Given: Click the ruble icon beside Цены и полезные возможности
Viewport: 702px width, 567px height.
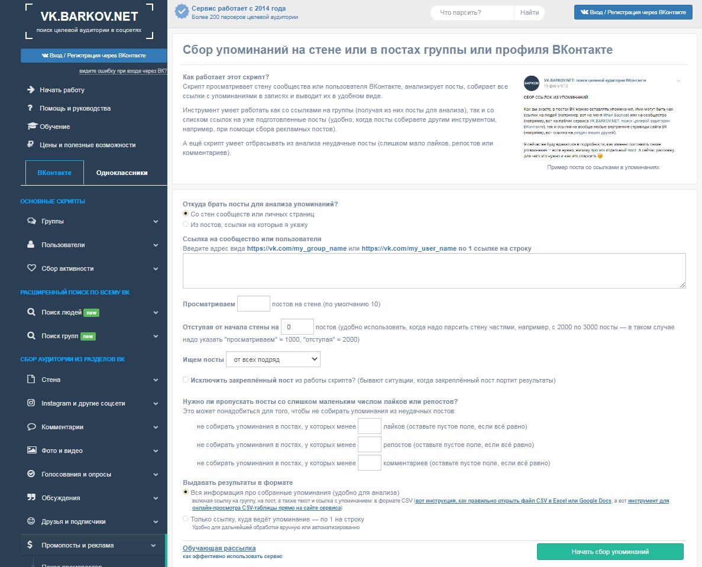Looking at the screenshot, I should pyautogui.click(x=30, y=144).
